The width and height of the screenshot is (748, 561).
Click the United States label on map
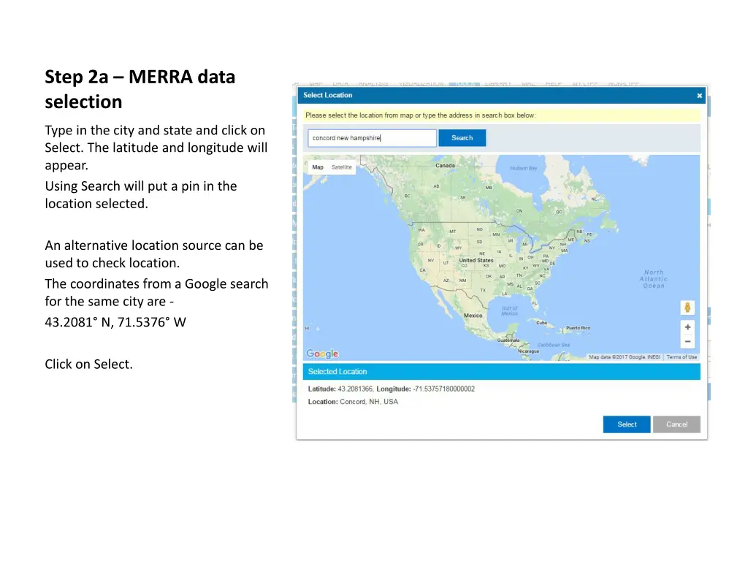(x=476, y=261)
